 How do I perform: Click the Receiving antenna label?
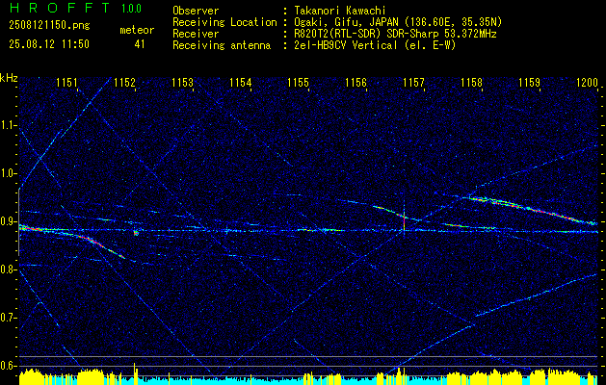tap(222, 45)
